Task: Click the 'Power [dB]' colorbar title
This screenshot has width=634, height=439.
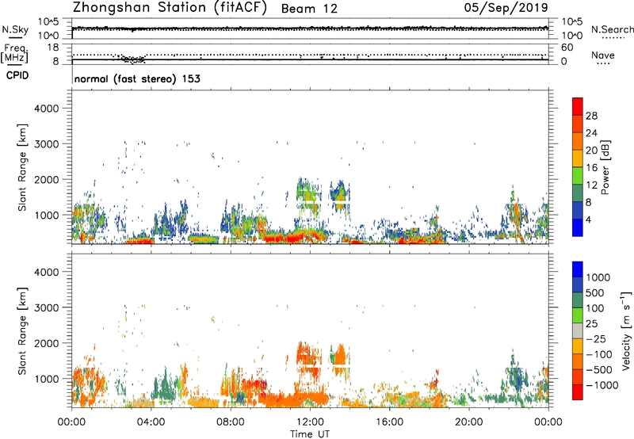Action: 605,167
